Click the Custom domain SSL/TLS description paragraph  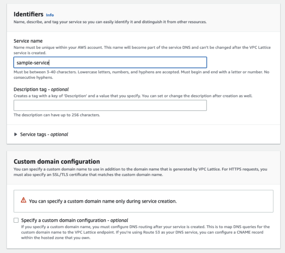click(140, 172)
